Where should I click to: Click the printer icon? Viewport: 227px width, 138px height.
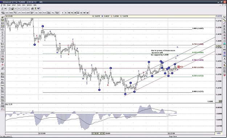pos(32,9)
